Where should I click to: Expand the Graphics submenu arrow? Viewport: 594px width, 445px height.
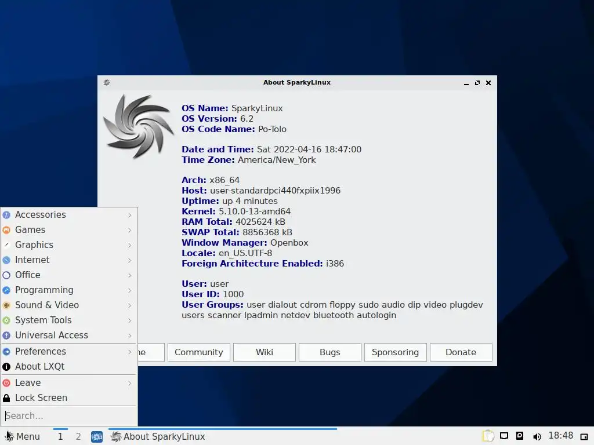(129, 245)
